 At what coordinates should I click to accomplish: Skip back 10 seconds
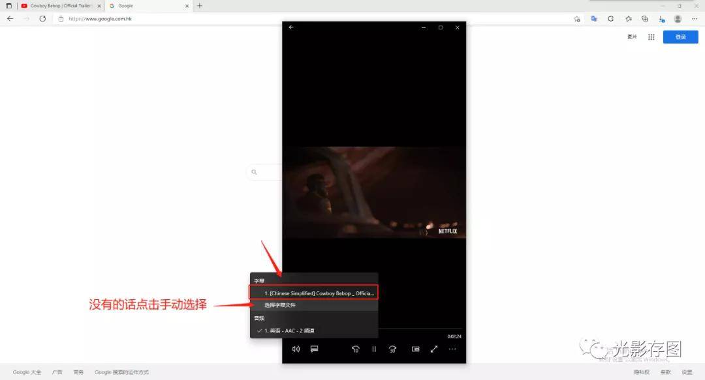[x=355, y=349]
